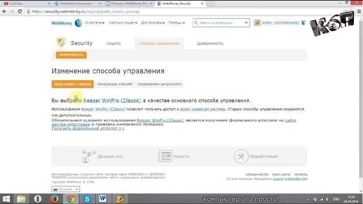Click the Security shield icon
Viewport: 363px width, 204px height.
point(61,42)
